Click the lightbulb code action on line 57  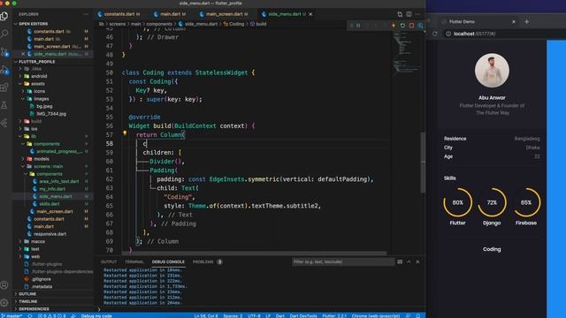point(125,133)
